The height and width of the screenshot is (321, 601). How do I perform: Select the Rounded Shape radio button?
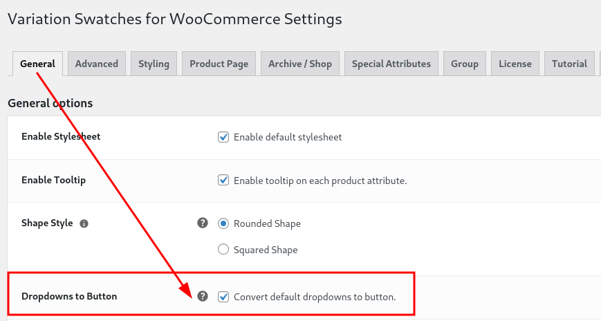223,223
